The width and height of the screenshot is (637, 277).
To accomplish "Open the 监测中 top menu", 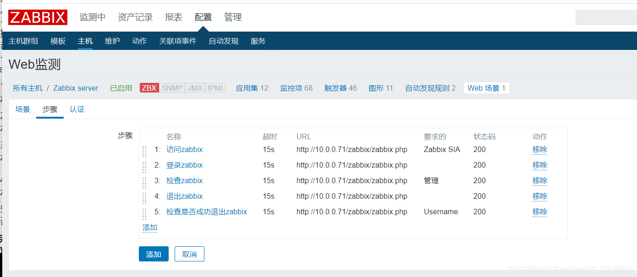I will (x=93, y=17).
